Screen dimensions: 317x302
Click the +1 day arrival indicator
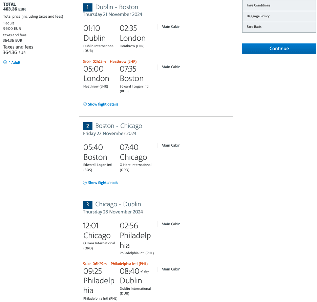click(145, 271)
